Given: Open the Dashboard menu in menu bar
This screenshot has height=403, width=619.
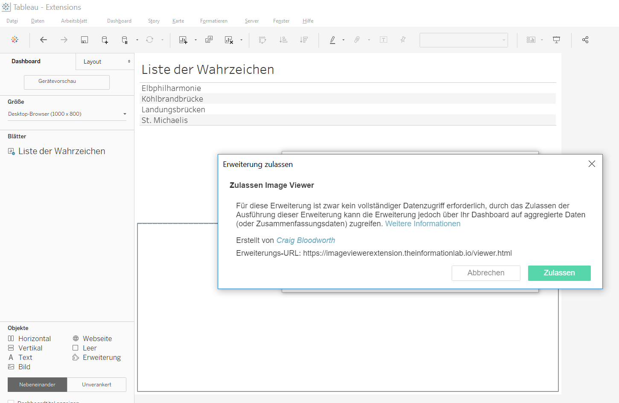Looking at the screenshot, I should [119, 21].
